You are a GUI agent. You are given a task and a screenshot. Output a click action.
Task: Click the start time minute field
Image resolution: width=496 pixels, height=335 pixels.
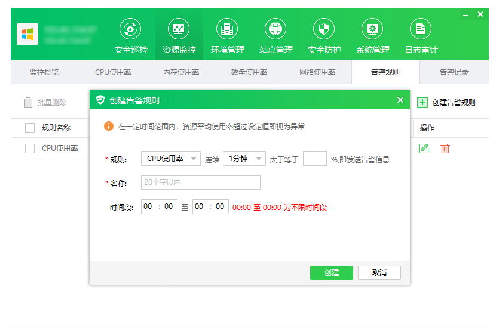click(169, 206)
